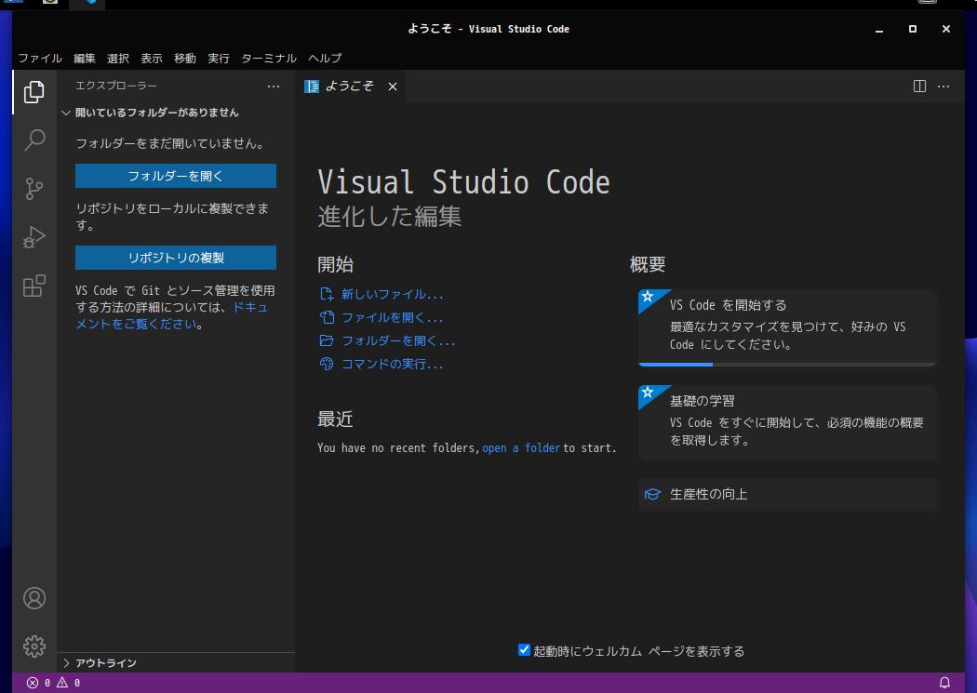
Task: Click the リポジトリの複製 button
Action: [176, 258]
